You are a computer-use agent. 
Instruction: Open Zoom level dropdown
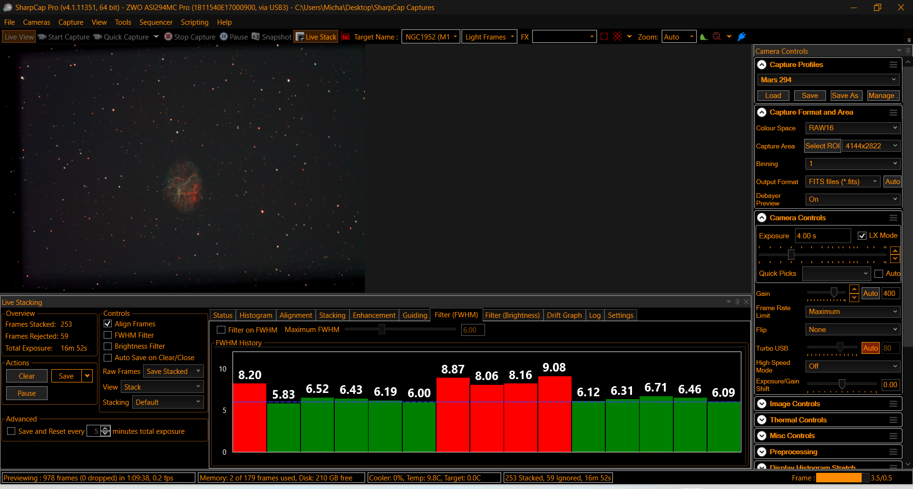679,37
